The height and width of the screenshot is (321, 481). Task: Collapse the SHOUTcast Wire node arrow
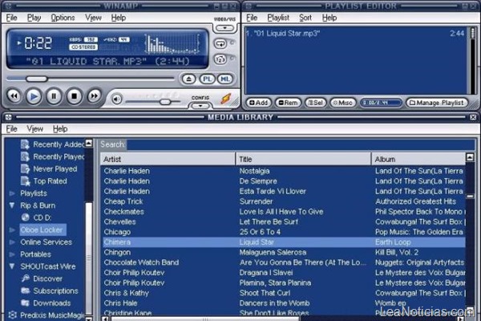point(12,266)
